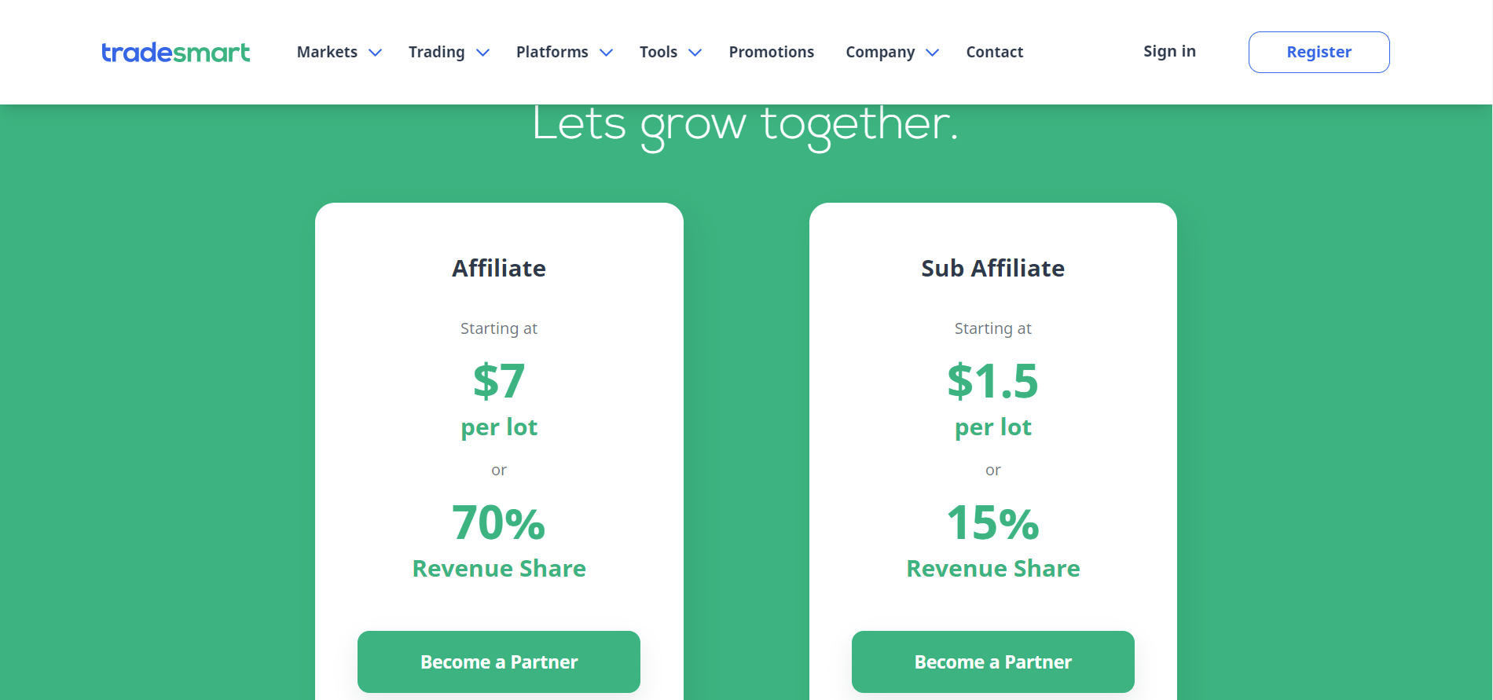The width and height of the screenshot is (1493, 700).
Task: Become a Partner under Sub Affiliate
Action: [x=993, y=662]
